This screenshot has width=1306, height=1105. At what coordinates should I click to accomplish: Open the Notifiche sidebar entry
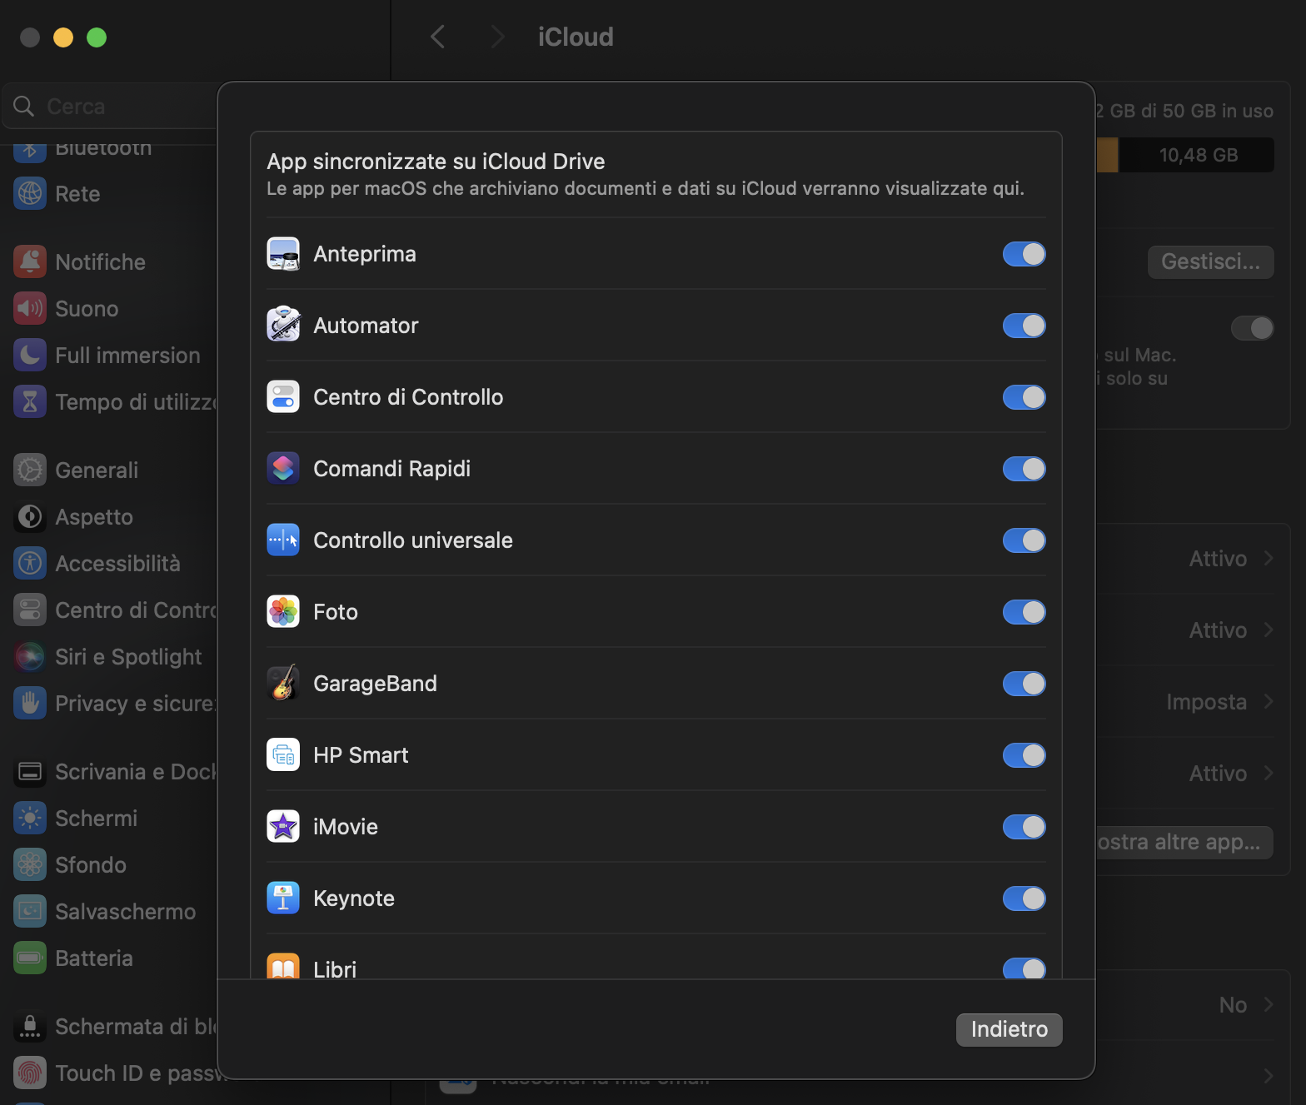[x=116, y=262]
